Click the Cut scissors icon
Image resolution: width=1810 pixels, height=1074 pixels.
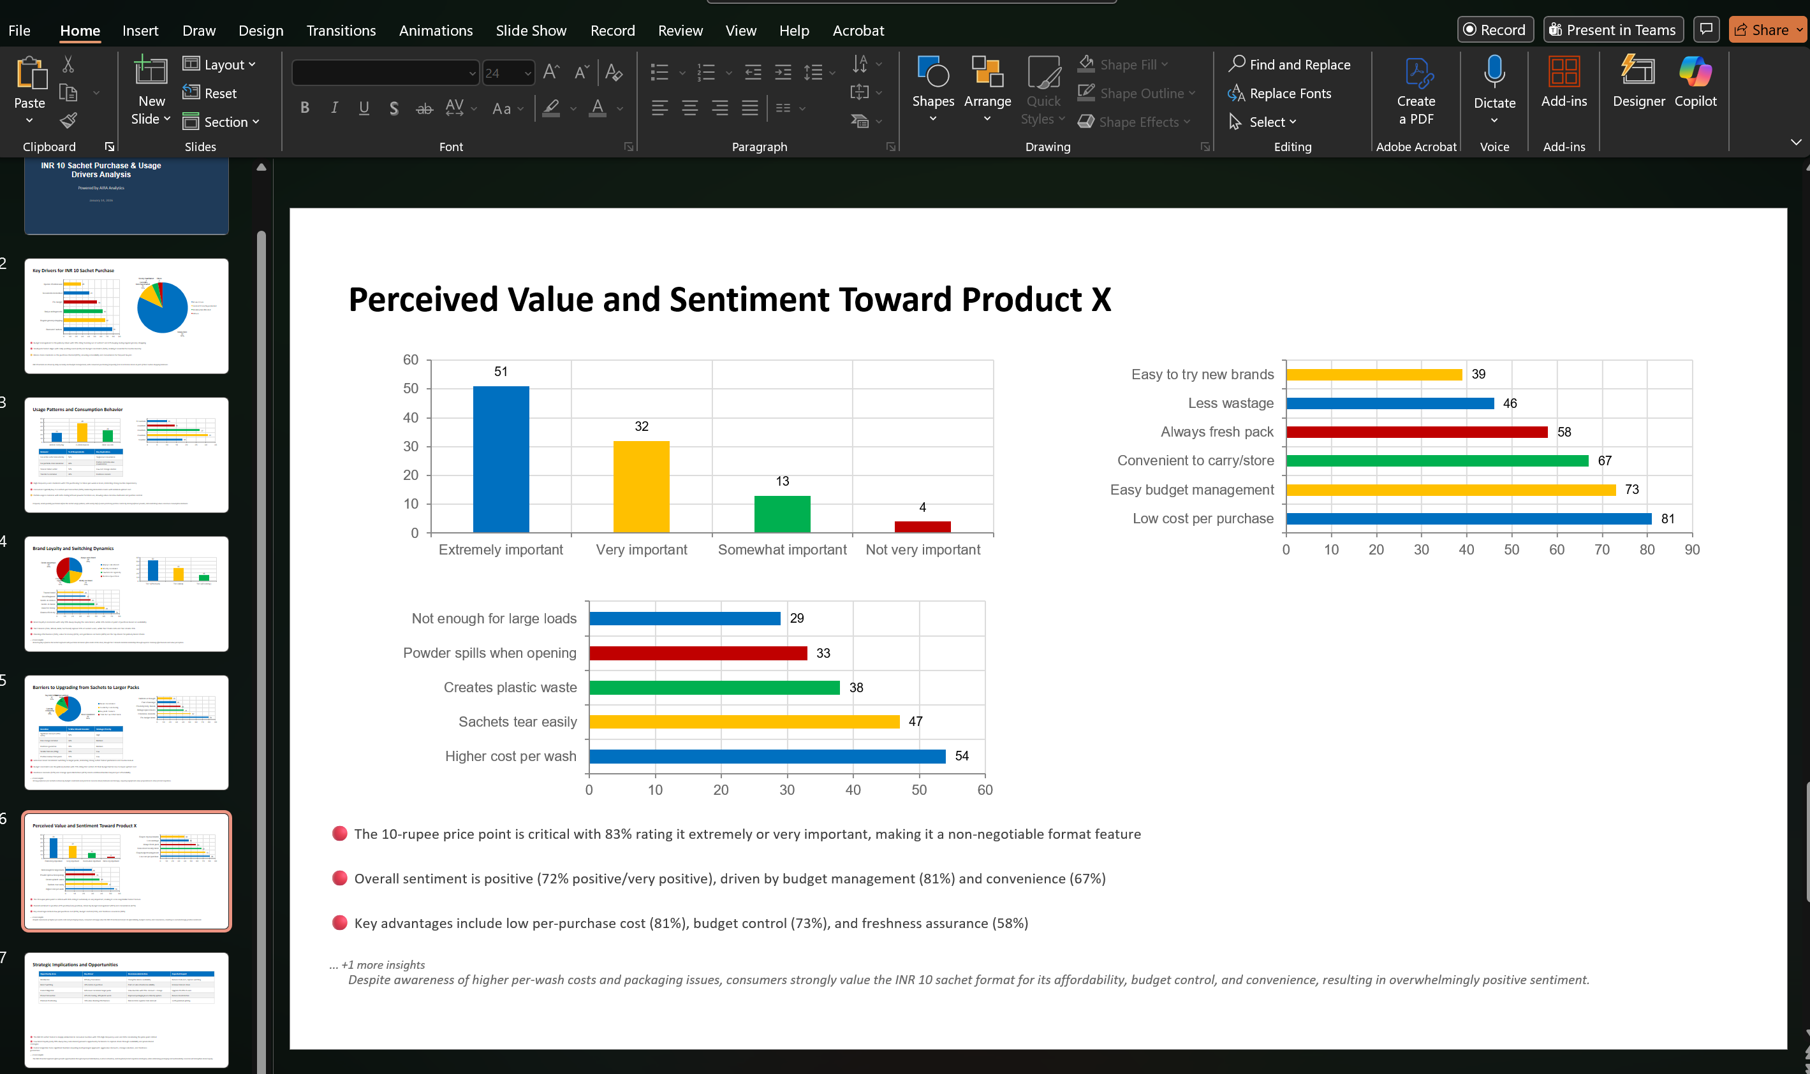tap(68, 64)
